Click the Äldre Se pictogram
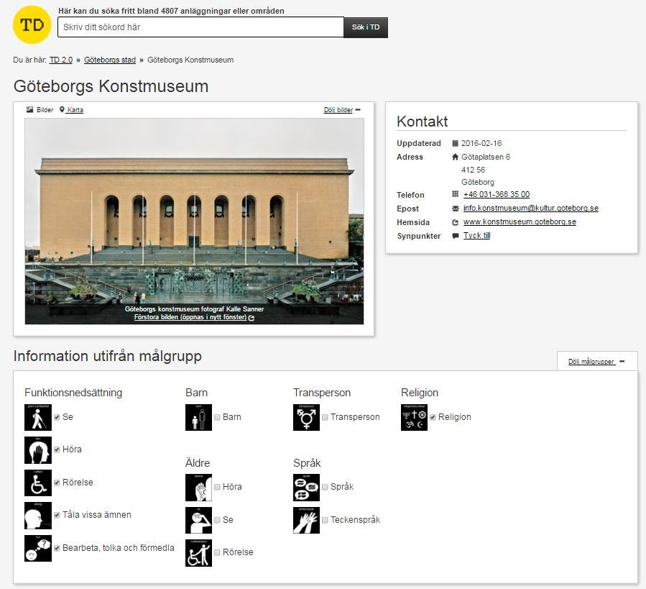Screen dimensions: 646x589 (x=198, y=520)
